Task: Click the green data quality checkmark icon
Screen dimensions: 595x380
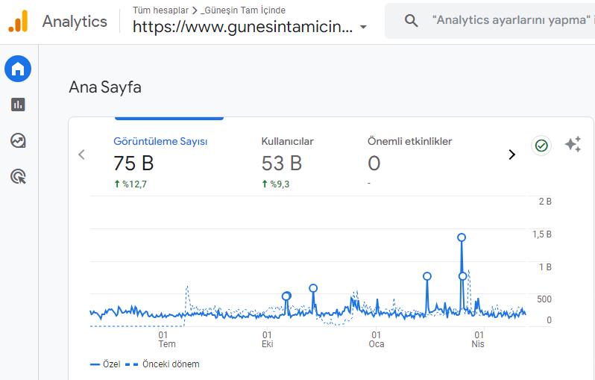Action: point(541,146)
